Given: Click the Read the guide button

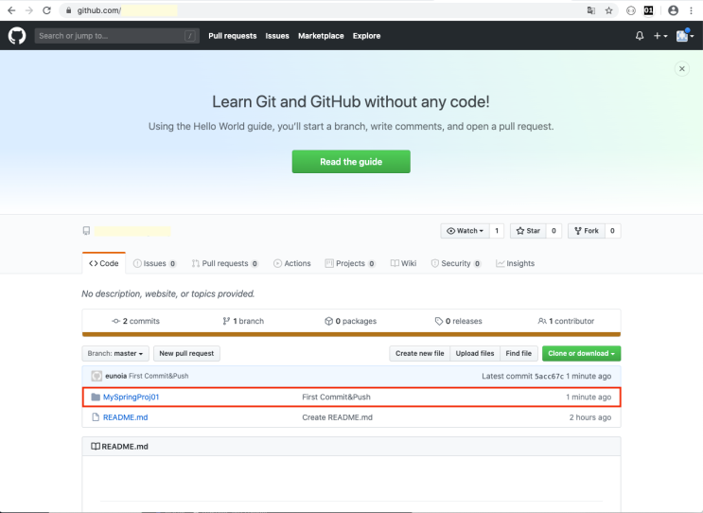Looking at the screenshot, I should click(x=351, y=162).
